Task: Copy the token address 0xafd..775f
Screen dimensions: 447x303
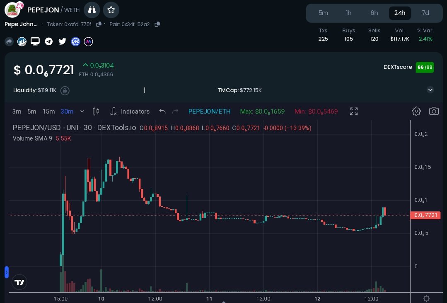Action: click(x=99, y=24)
